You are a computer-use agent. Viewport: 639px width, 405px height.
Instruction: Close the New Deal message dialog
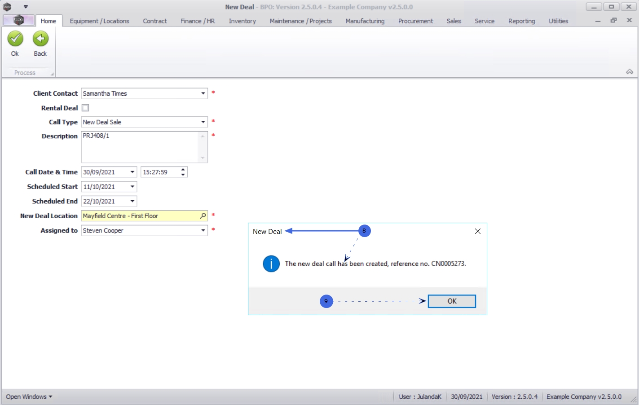click(x=478, y=231)
